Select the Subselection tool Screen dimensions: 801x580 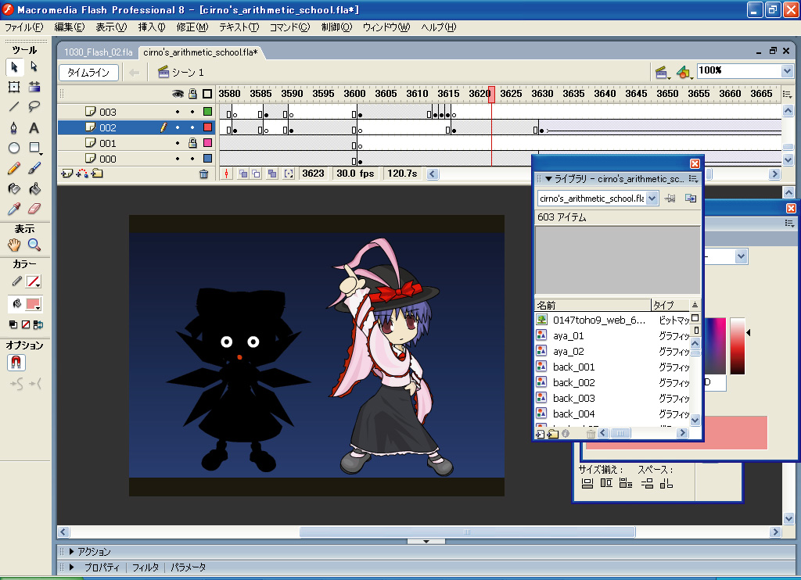[x=34, y=67]
